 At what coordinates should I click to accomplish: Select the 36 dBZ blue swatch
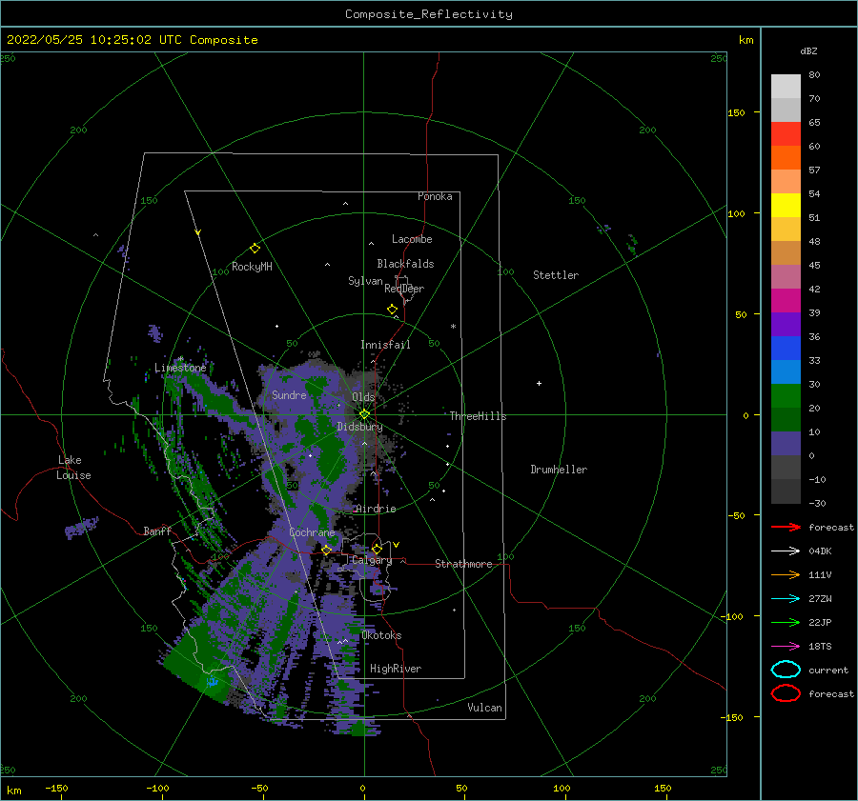[x=786, y=349]
